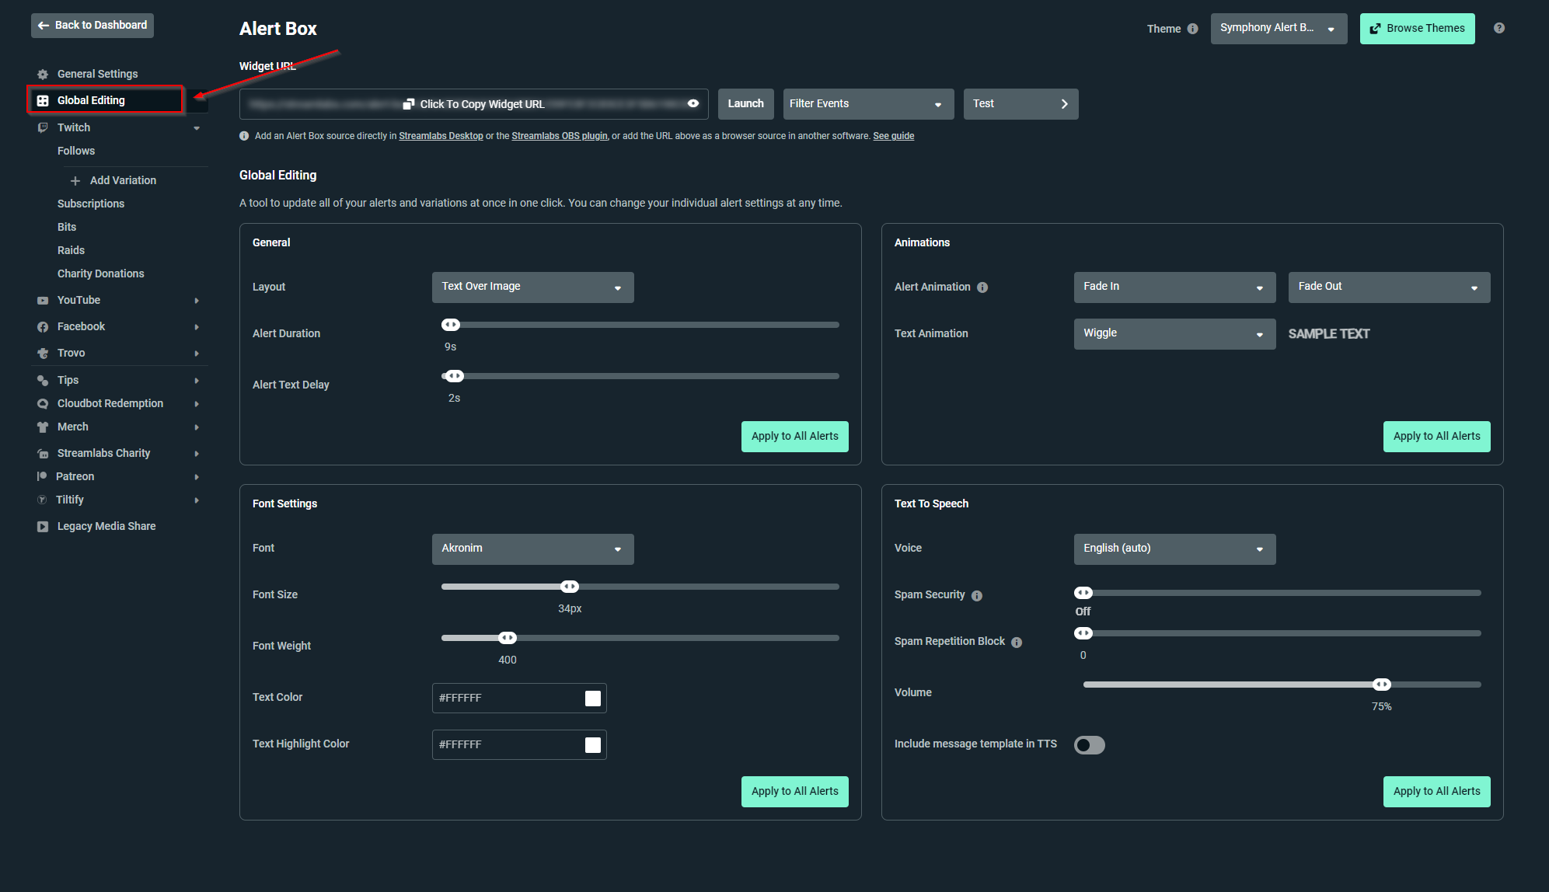1549x892 pixels.
Task: Select Subscriptions under Twitch
Action: pyautogui.click(x=91, y=204)
